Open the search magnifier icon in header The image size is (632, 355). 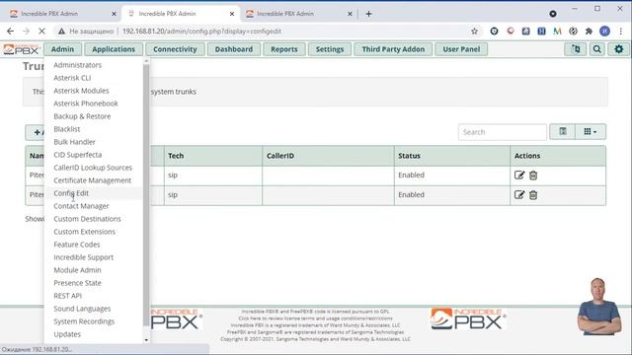596,49
